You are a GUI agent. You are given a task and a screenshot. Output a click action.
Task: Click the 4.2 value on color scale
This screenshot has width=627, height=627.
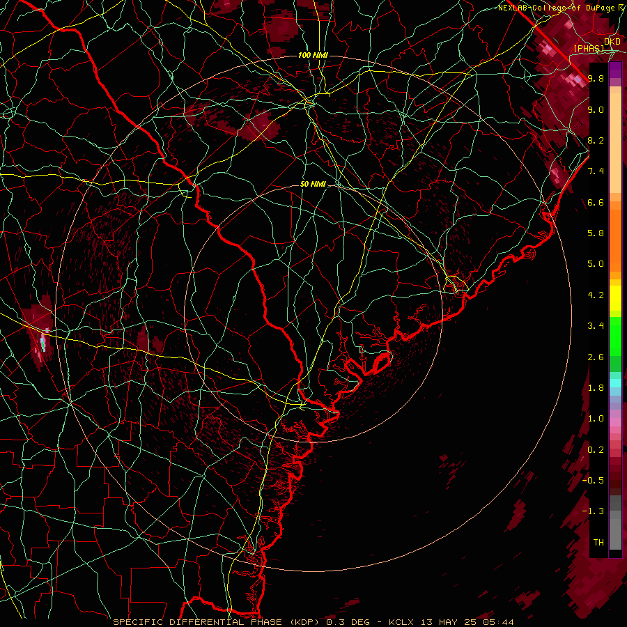tap(596, 295)
